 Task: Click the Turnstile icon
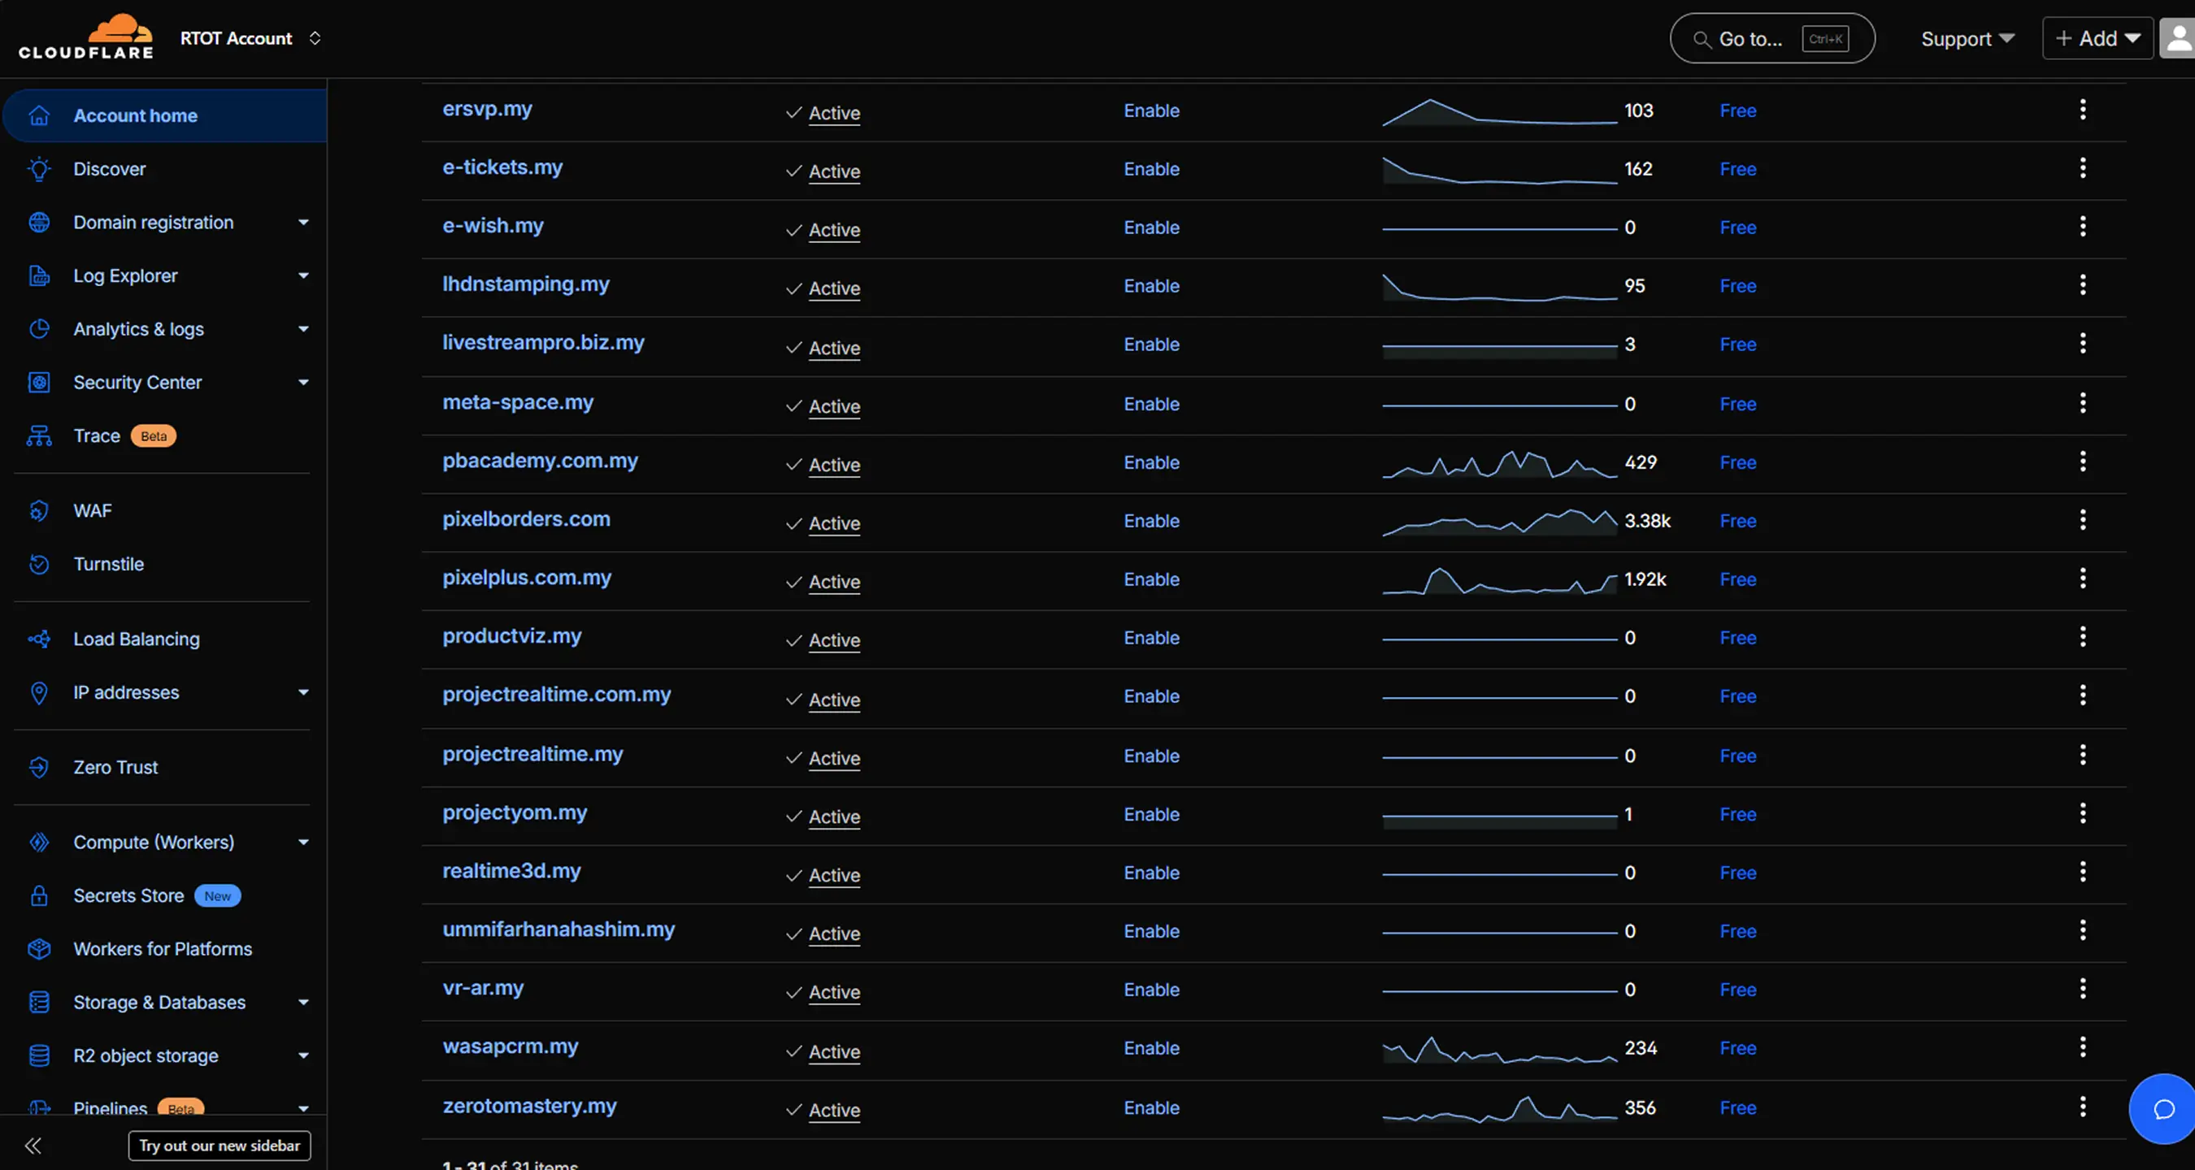(x=39, y=564)
